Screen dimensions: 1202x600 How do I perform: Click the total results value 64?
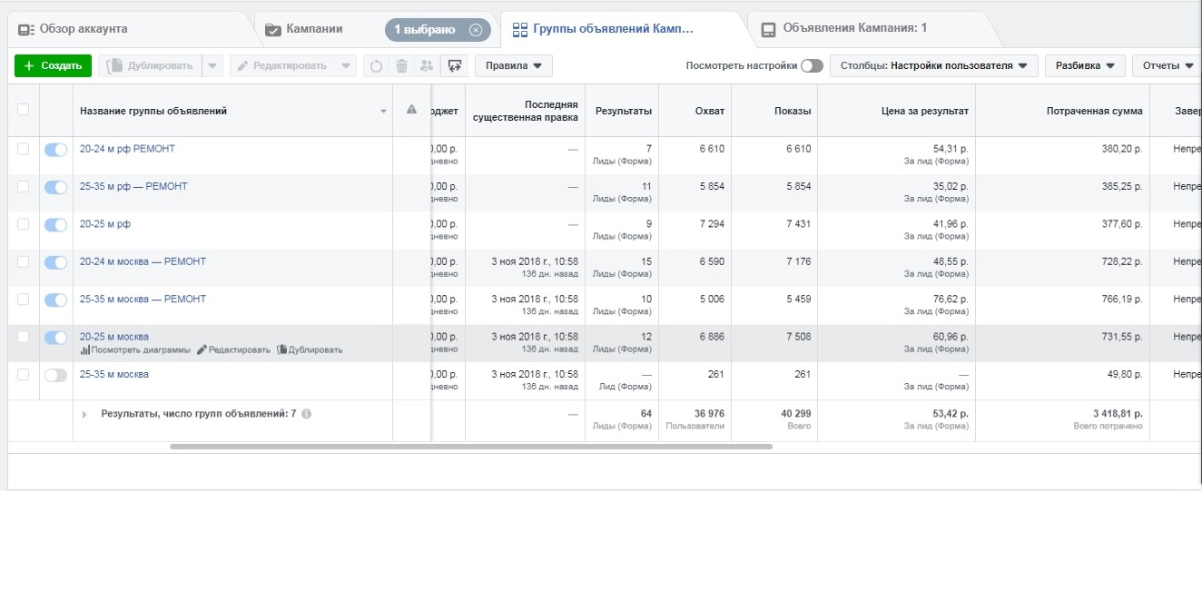click(645, 413)
